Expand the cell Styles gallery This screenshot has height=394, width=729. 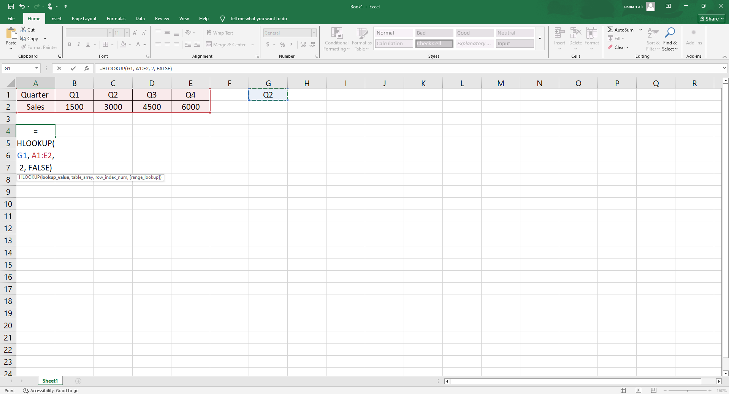point(540,38)
